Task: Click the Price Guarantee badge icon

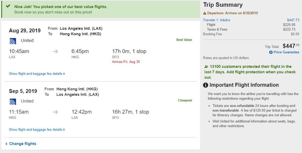Action: point(271,52)
